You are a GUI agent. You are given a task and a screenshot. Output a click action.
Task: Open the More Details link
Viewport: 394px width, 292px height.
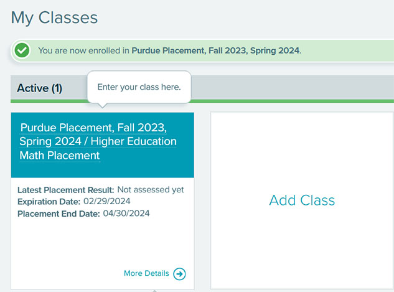click(146, 273)
